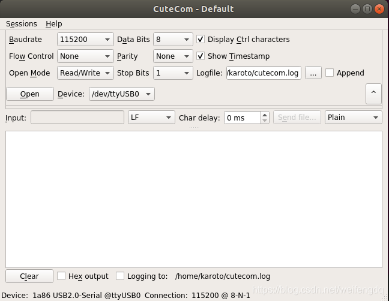This screenshot has height=301, width=389.
Task: Click the Logfile path field
Action: tap(264, 73)
